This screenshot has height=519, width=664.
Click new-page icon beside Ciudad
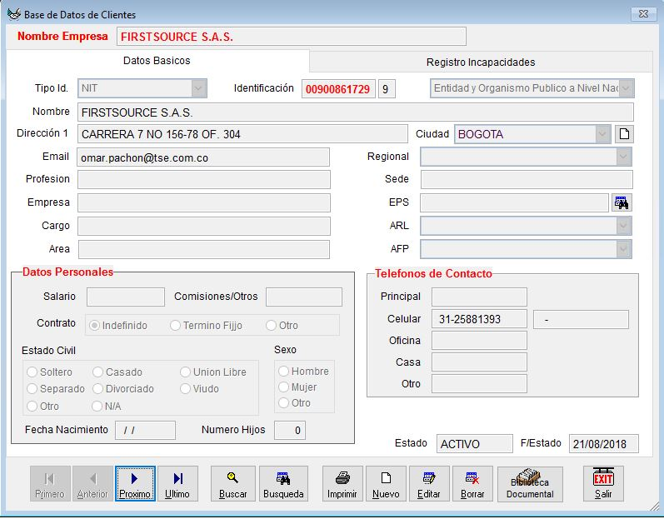click(x=624, y=134)
